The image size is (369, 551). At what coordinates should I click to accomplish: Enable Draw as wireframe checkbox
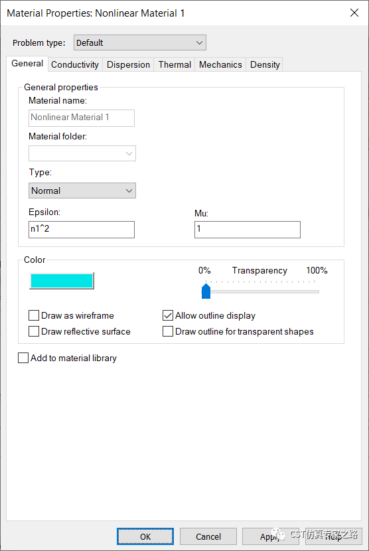tap(34, 315)
